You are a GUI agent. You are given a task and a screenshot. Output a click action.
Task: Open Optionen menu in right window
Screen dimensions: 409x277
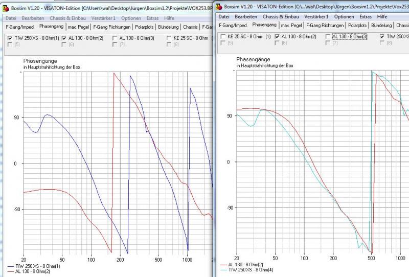click(x=344, y=17)
